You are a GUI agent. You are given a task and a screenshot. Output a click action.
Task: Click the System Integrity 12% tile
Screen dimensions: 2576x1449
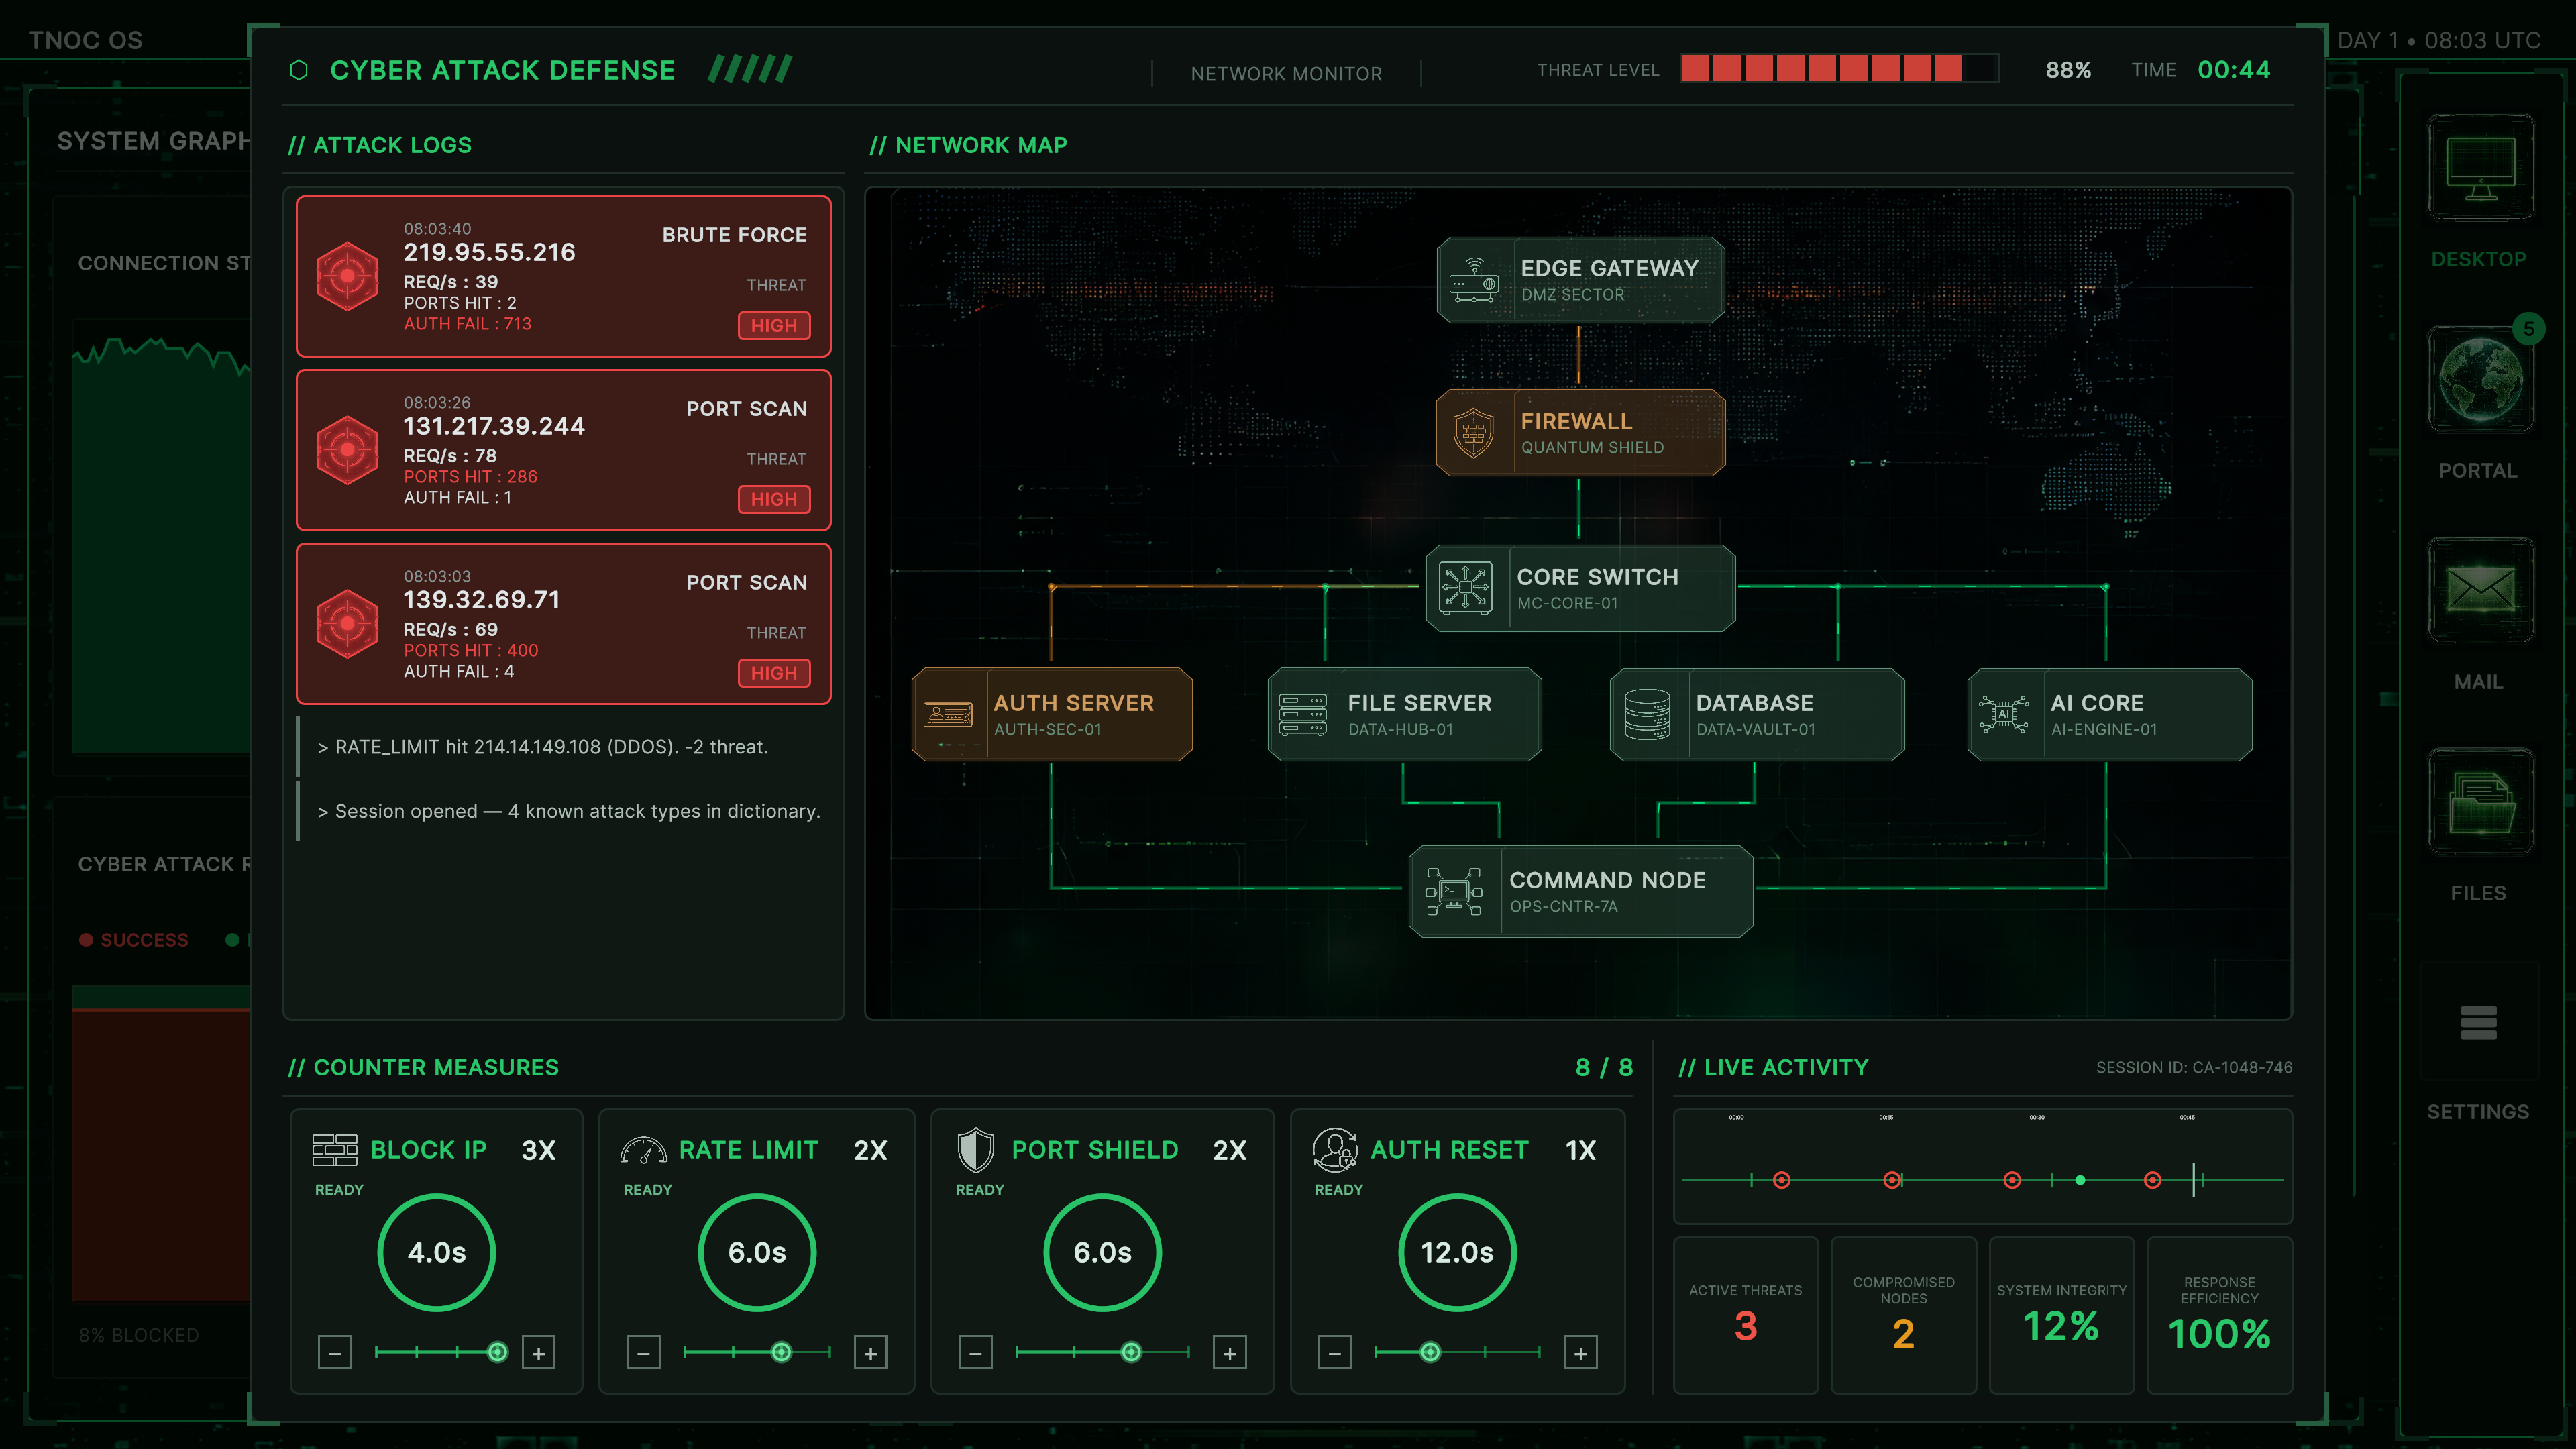pyautogui.click(x=2062, y=1315)
